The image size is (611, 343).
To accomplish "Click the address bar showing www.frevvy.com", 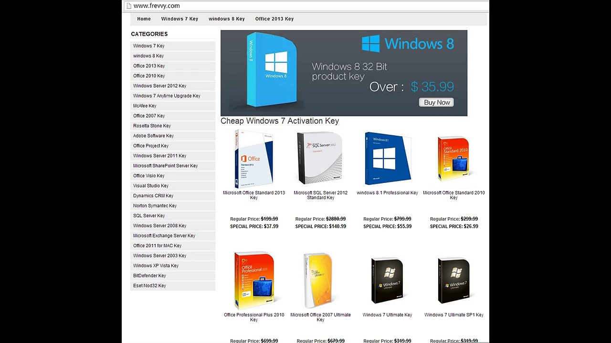I will [x=305, y=6].
